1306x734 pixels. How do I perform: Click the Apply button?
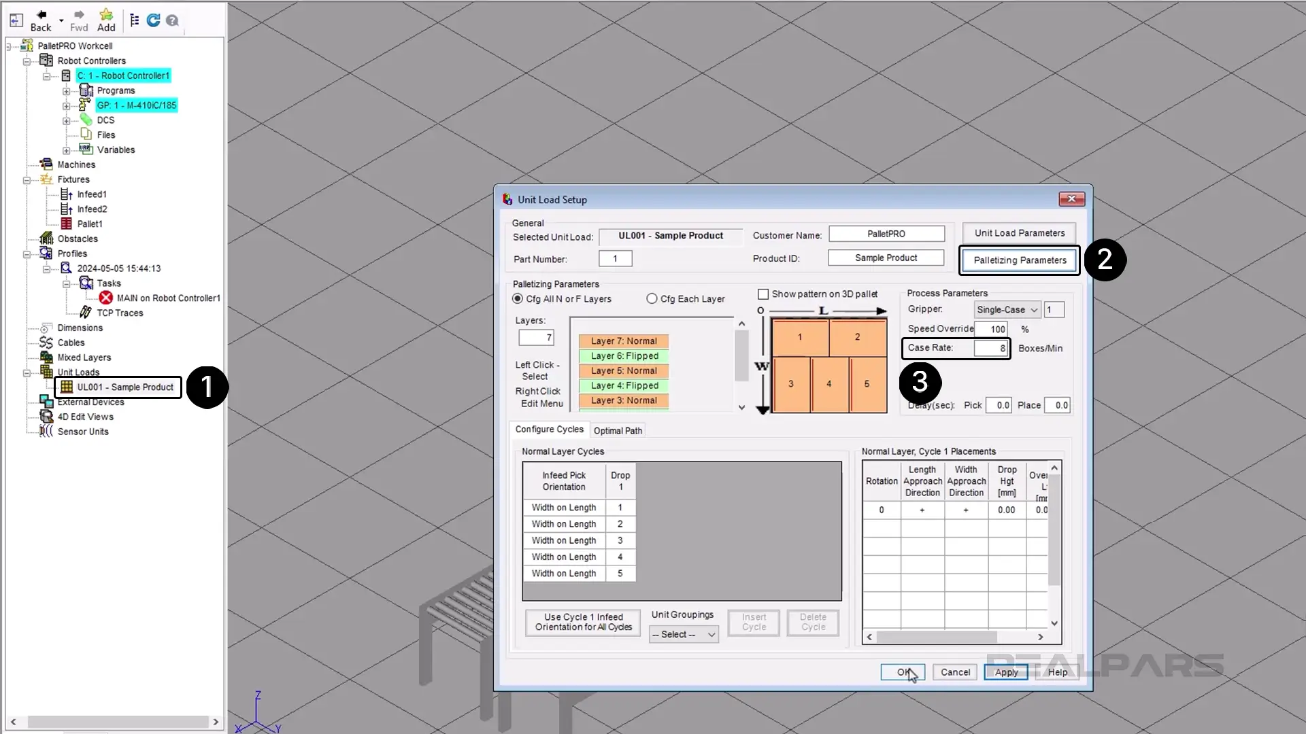pyautogui.click(x=1006, y=672)
